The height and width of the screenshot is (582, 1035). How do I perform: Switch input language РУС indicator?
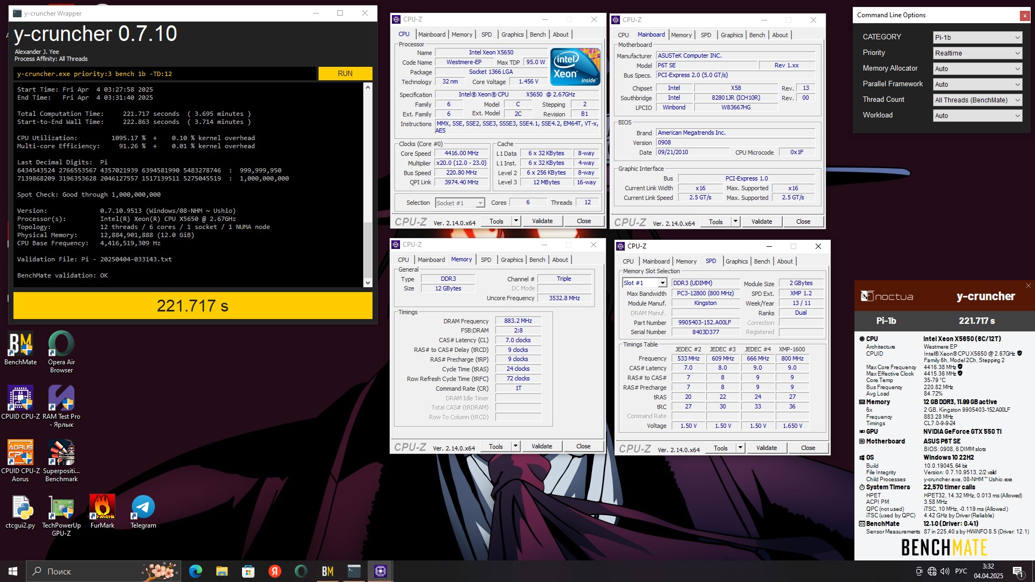coord(961,571)
